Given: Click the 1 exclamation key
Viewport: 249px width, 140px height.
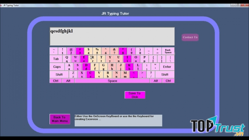Looking at the screenshot, I should 63,51.
